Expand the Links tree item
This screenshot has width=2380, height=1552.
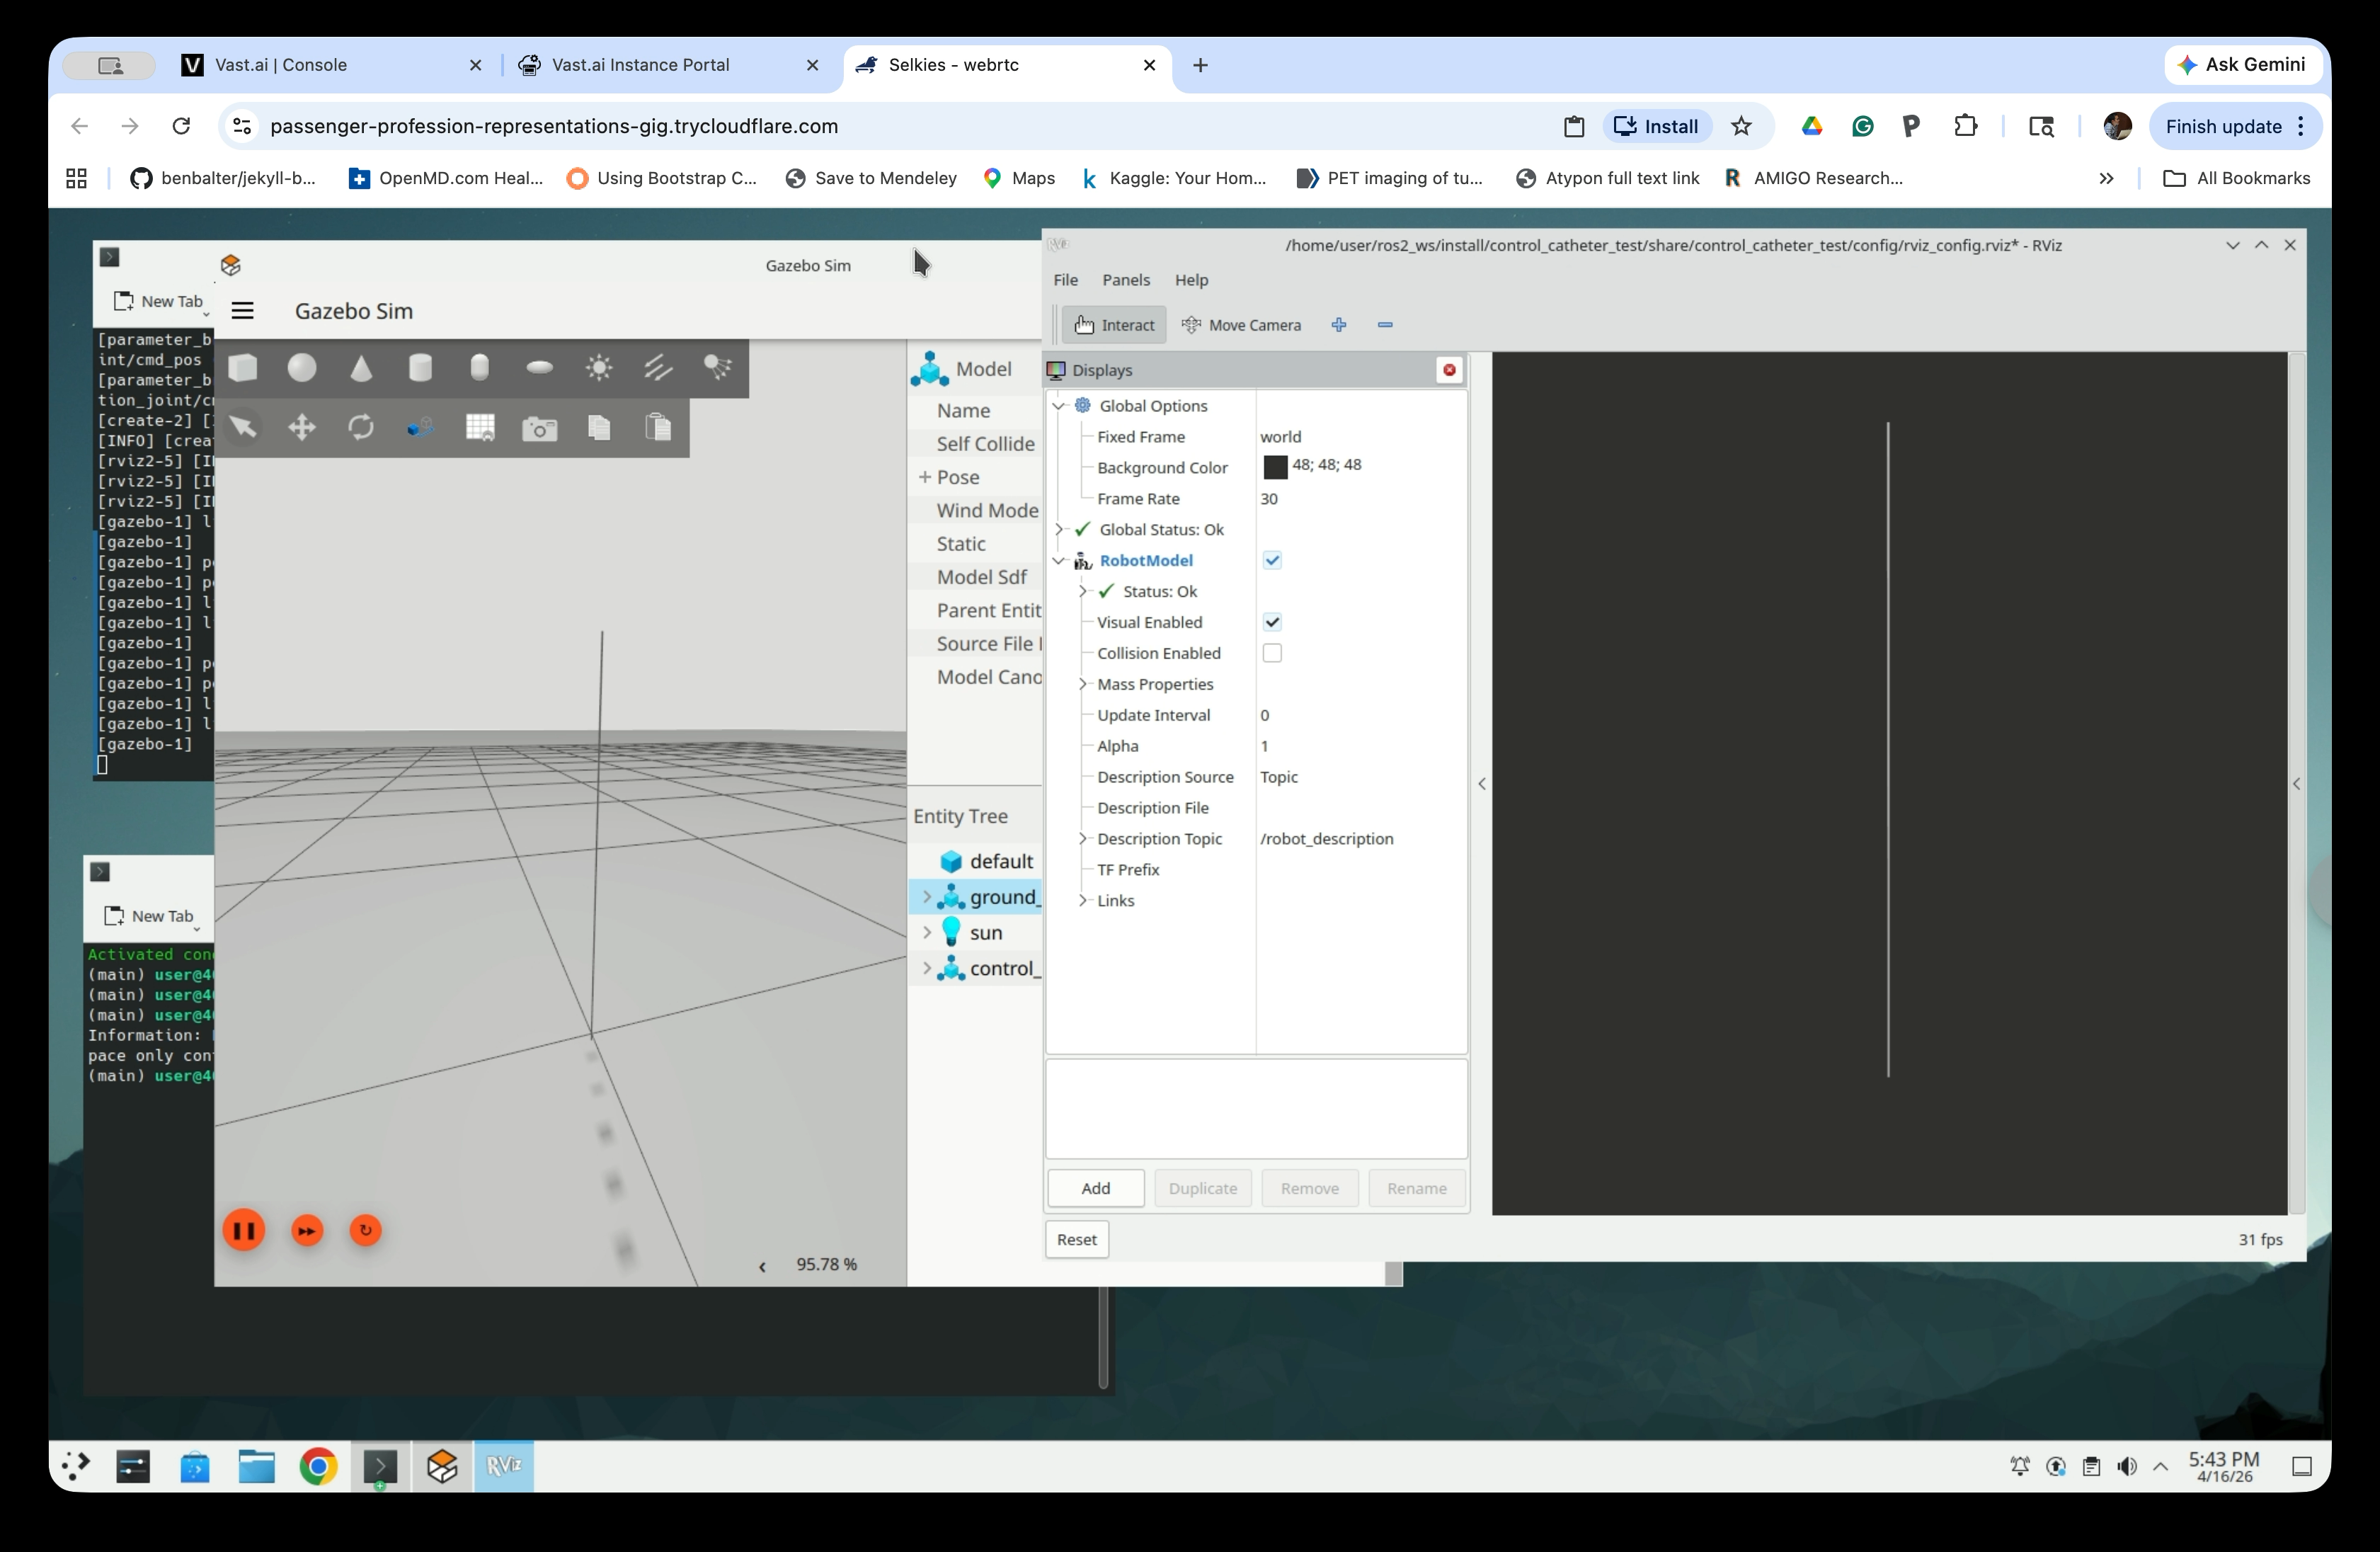point(1082,900)
